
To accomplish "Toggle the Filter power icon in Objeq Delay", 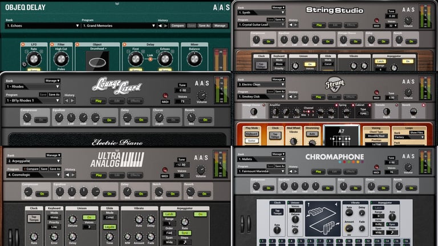I will click(x=52, y=45).
